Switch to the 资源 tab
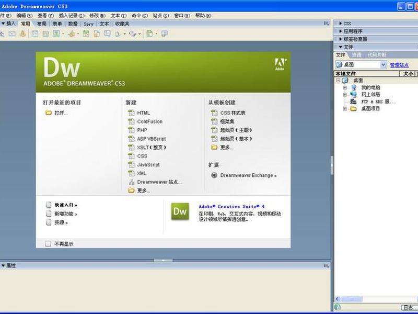 (356, 55)
